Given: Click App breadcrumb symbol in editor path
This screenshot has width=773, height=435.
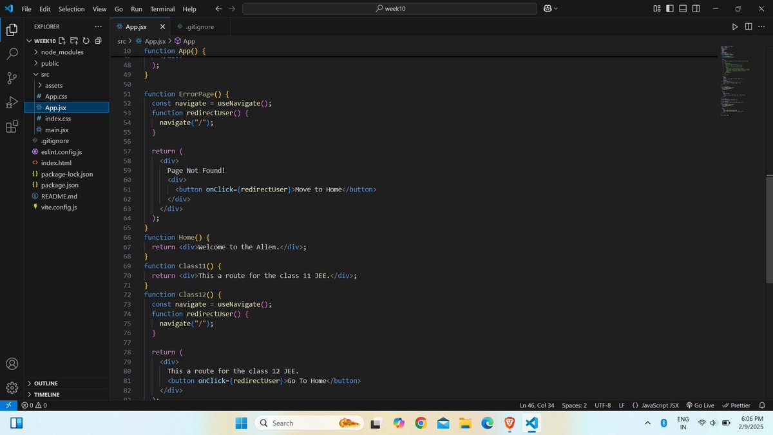Looking at the screenshot, I should point(185,41).
